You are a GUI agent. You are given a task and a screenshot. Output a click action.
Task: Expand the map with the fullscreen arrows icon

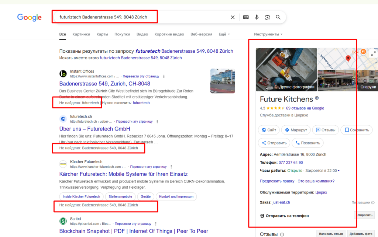(x=373, y=53)
